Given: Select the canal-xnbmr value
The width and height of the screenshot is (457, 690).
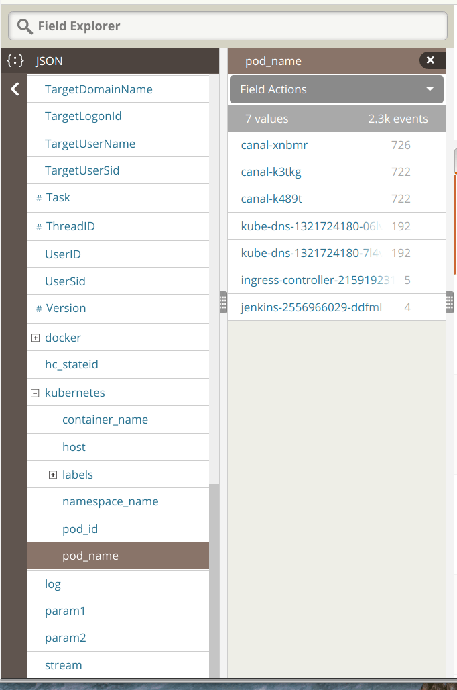Looking at the screenshot, I should [x=274, y=145].
